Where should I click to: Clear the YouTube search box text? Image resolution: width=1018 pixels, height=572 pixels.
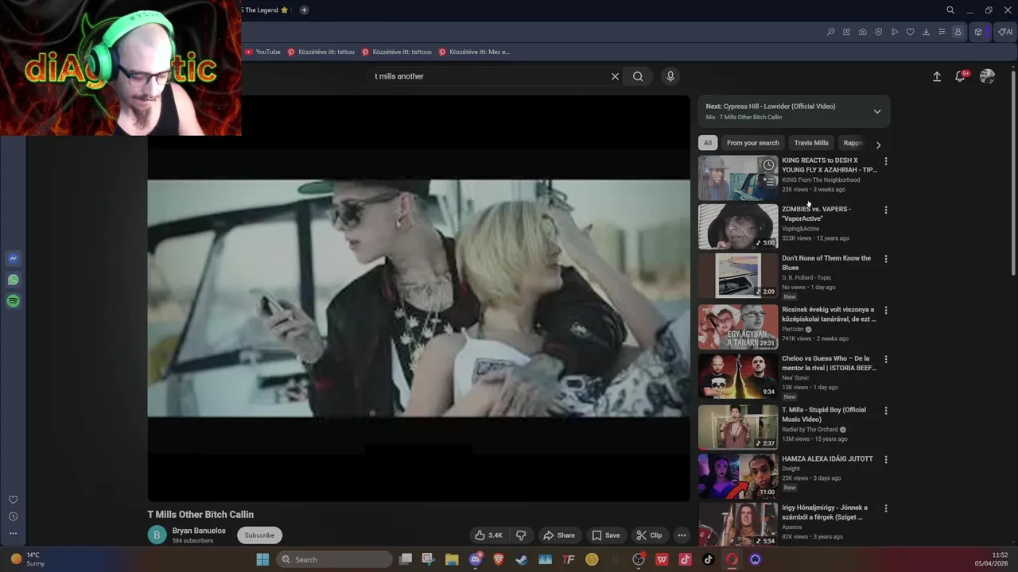pos(615,76)
